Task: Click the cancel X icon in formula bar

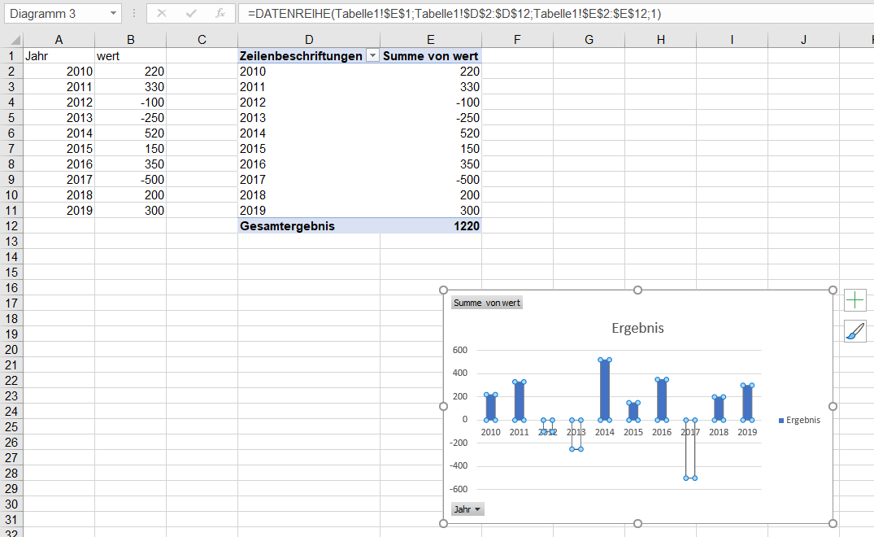Action: [x=162, y=13]
